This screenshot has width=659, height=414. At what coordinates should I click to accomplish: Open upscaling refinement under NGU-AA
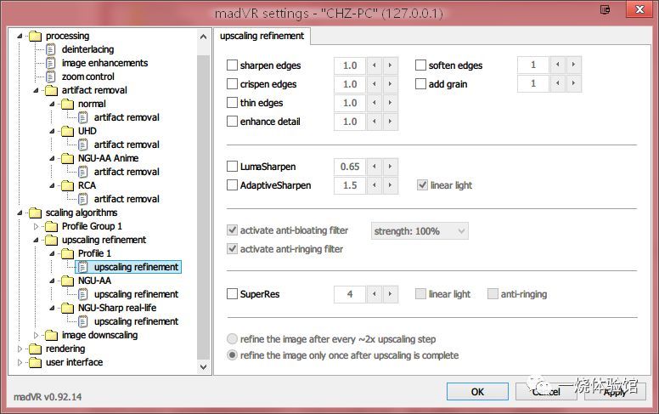pos(136,294)
